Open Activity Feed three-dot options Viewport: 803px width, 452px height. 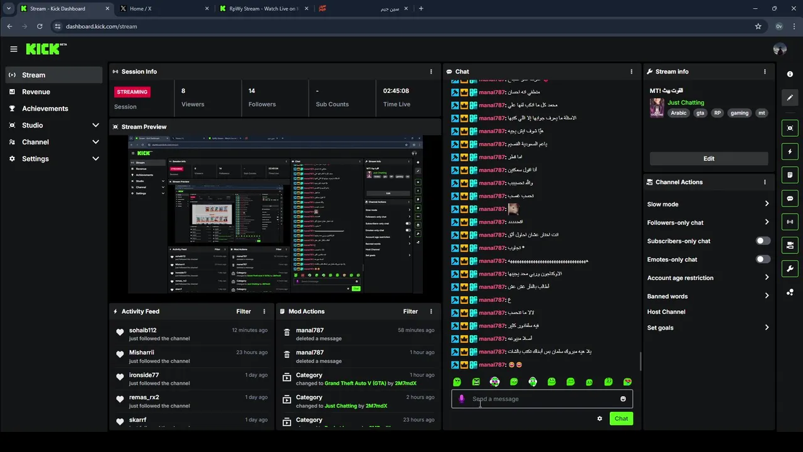264,311
